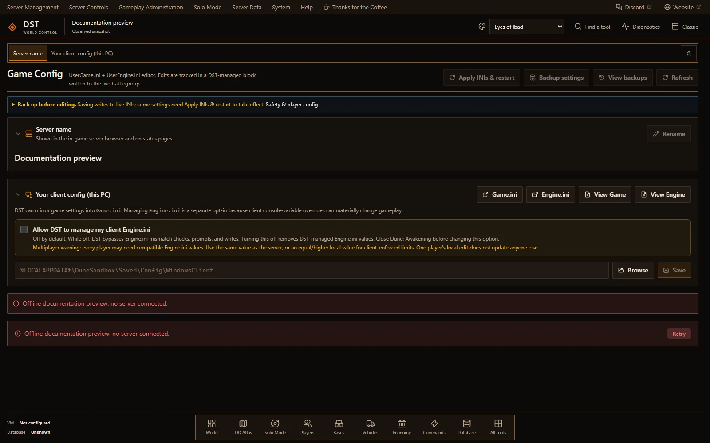
Task: Open DD Atlas map tool
Action: pos(243,427)
